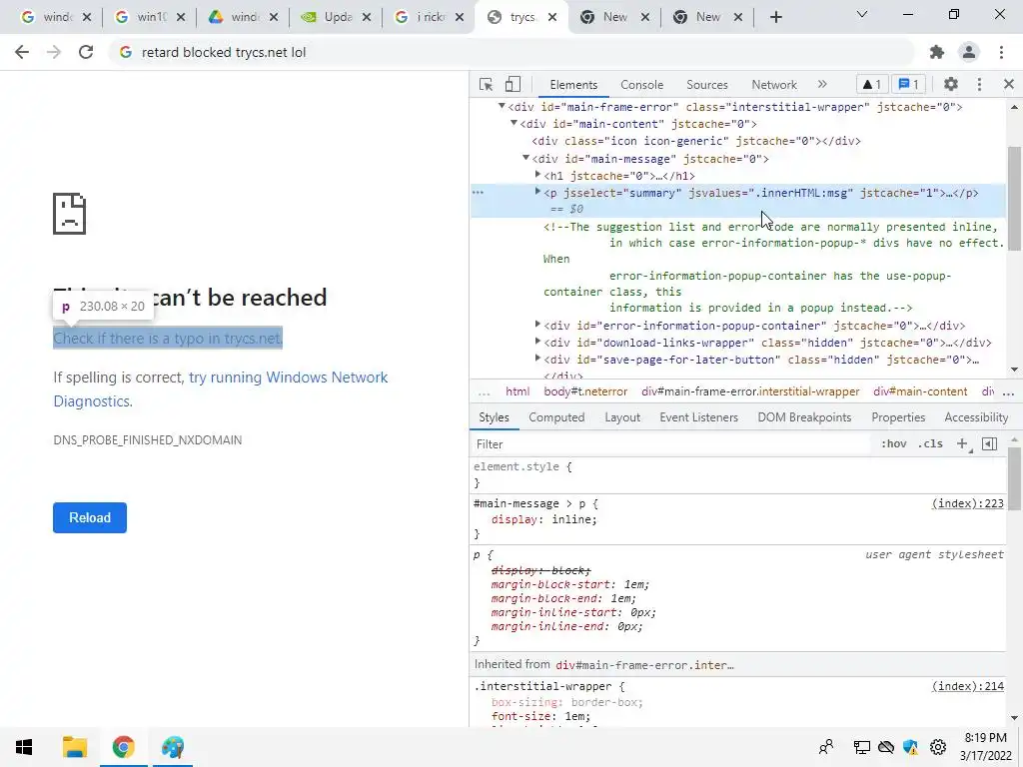Click the Windows Security shield tray icon
This screenshot has width=1023, height=767.
coord(911,747)
